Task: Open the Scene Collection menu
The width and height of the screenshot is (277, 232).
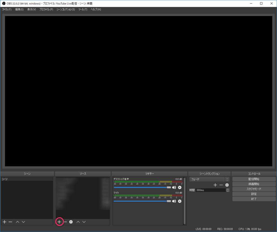Action: pyautogui.click(x=66, y=9)
